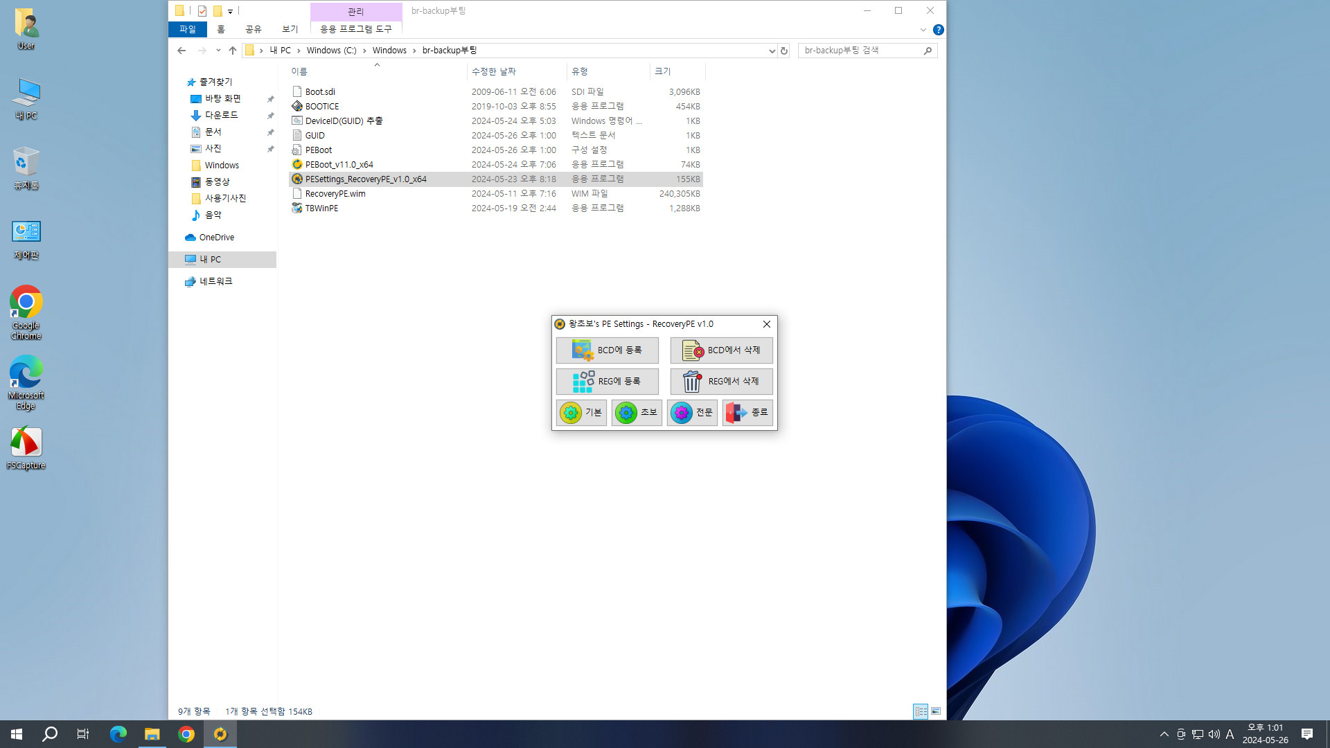Open the 보기 ribbon tab

(290, 29)
